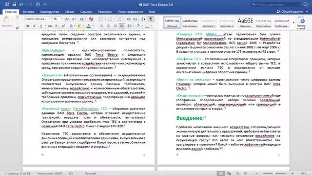The width and height of the screenshot is (312, 176).
Task: Toggle superscript X² formatting
Action: 63,26
